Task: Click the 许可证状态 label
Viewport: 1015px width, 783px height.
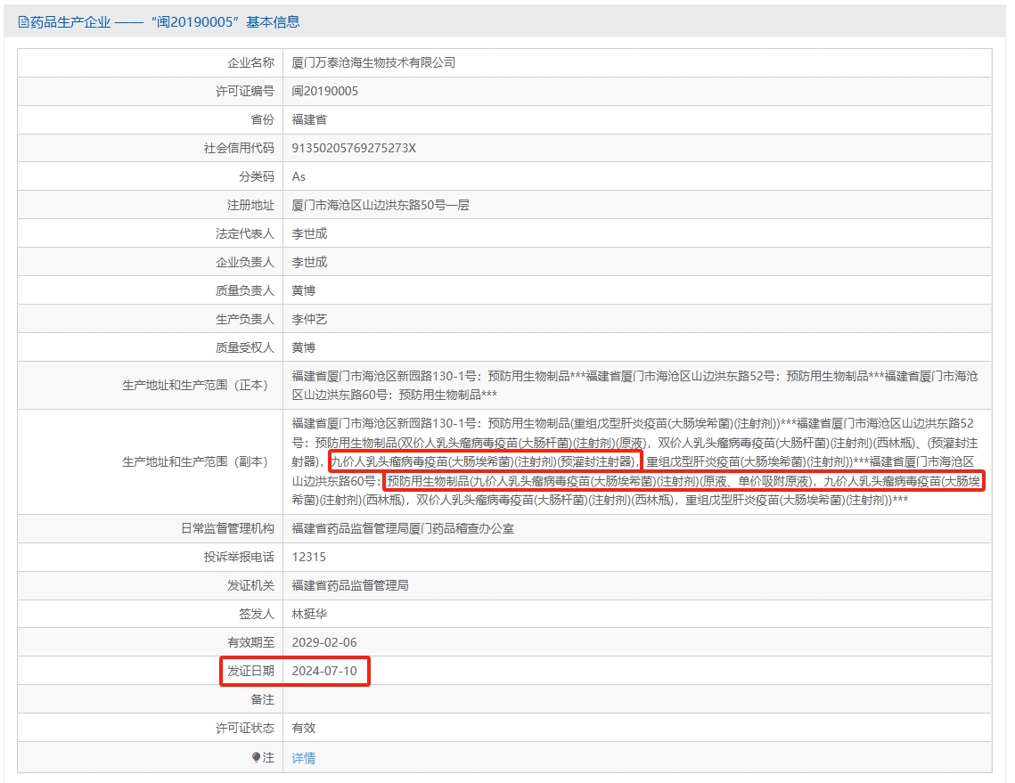Action: pyautogui.click(x=245, y=728)
